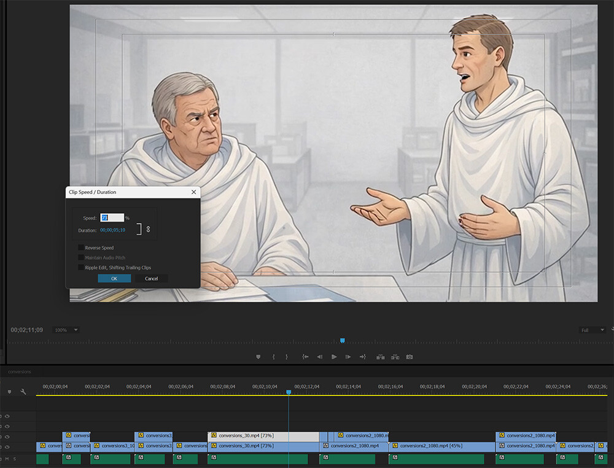Click the Lift button in monitor controls
This screenshot has height=468, width=614.
[x=380, y=357]
